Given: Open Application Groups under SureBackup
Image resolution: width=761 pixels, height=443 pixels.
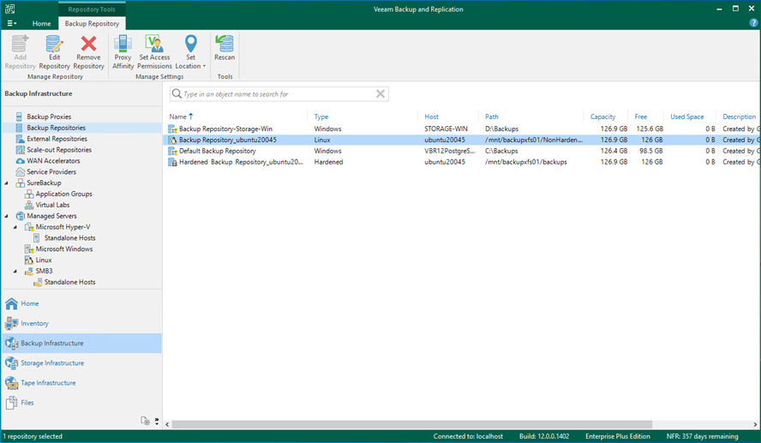Looking at the screenshot, I should tap(63, 194).
